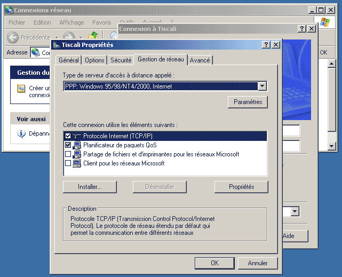
Task: Click scroll down arrow in Connexions réseau
Action: click(x=331, y=146)
